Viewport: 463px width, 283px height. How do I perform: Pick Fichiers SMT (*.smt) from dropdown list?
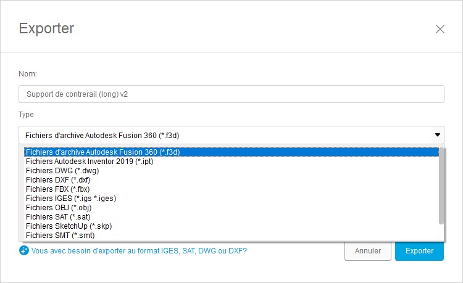coord(231,236)
